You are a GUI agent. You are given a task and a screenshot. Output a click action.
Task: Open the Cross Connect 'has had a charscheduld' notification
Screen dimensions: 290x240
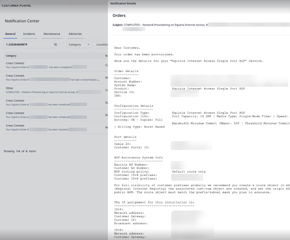pyautogui.click(x=55, y=77)
